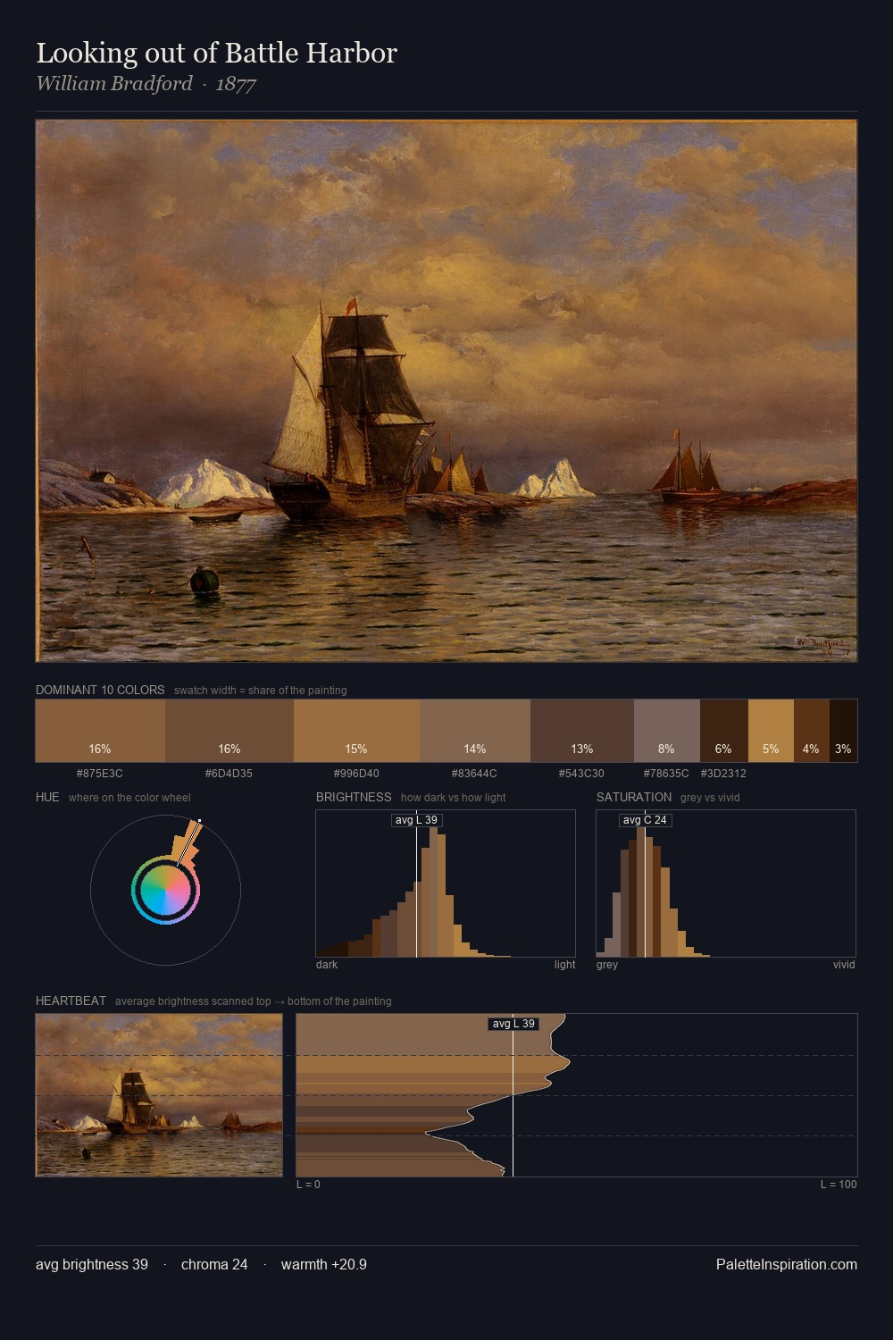Click the hex code '#3D2312'
Viewport: 893px width, 1340px height.
723,774
